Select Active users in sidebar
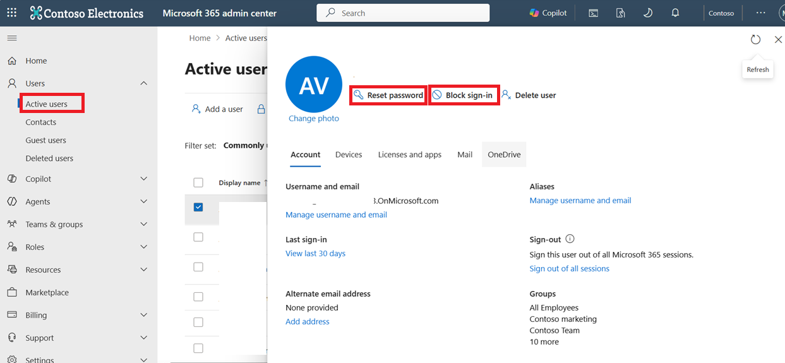 click(x=46, y=104)
